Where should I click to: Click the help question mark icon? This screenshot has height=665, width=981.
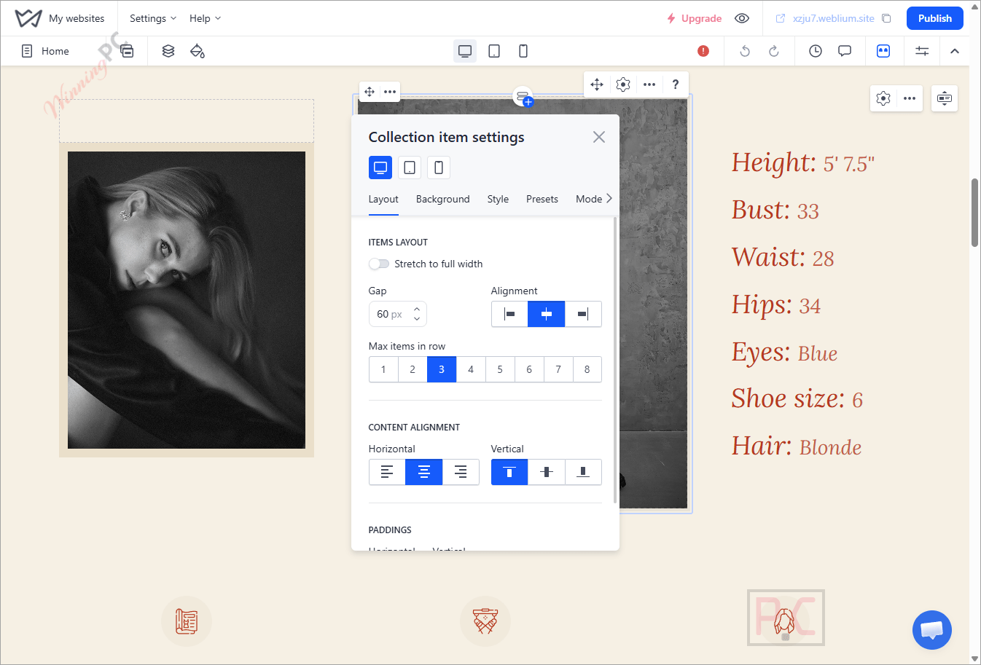click(x=676, y=84)
